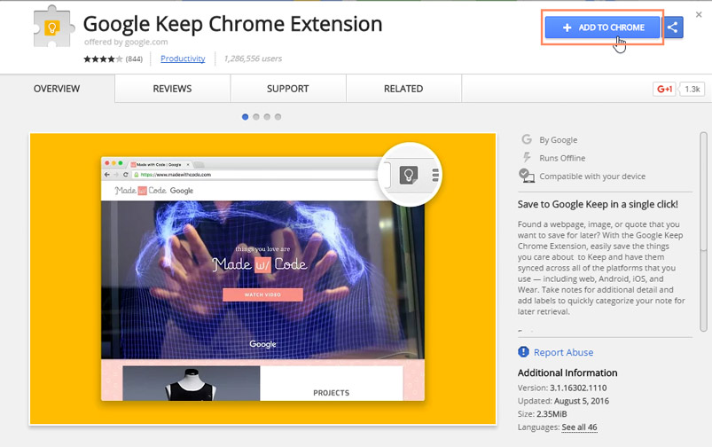Screen dimensions: 712x447
Task: Open the Related tab
Action: [403, 89]
